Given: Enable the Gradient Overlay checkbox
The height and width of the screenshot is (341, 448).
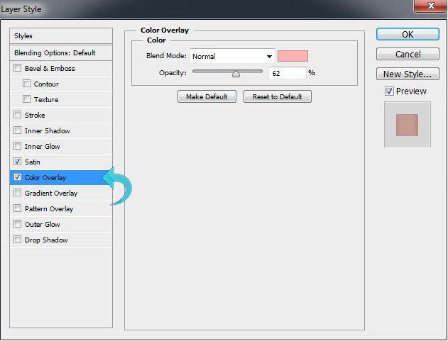Looking at the screenshot, I should (x=18, y=193).
